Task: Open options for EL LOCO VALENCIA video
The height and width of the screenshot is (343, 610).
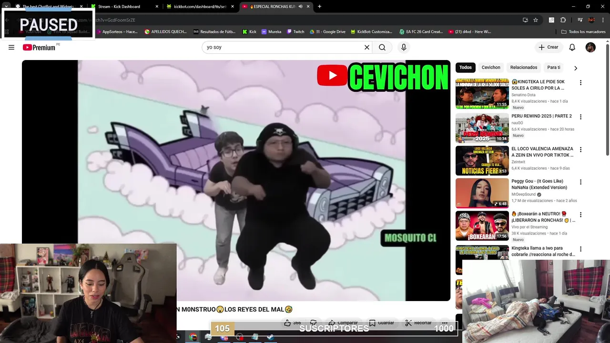Action: click(x=580, y=150)
